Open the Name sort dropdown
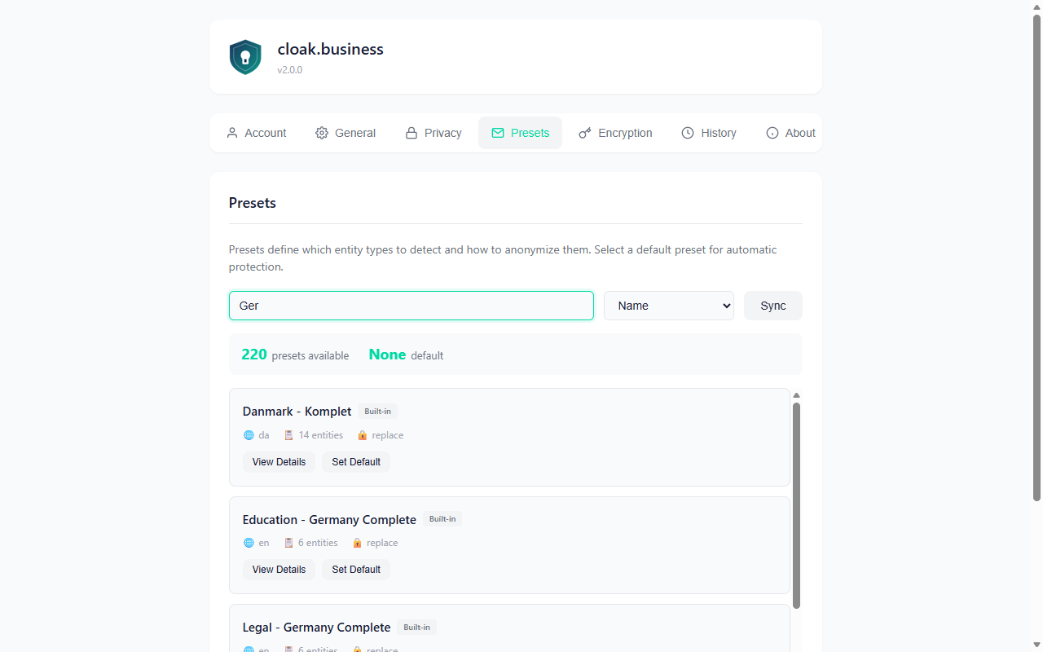The image size is (1043, 652). coord(668,306)
